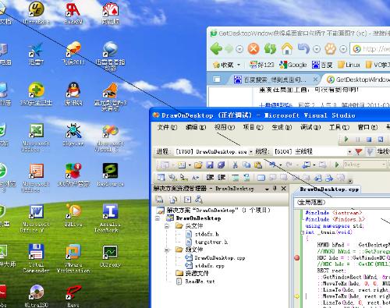Click the Break All pause icon

tap(358, 140)
